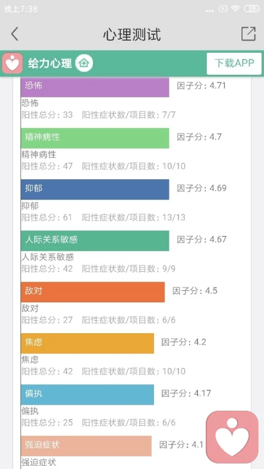
Task: Tap the pink heart logo in banner
Action: [x=12, y=63]
